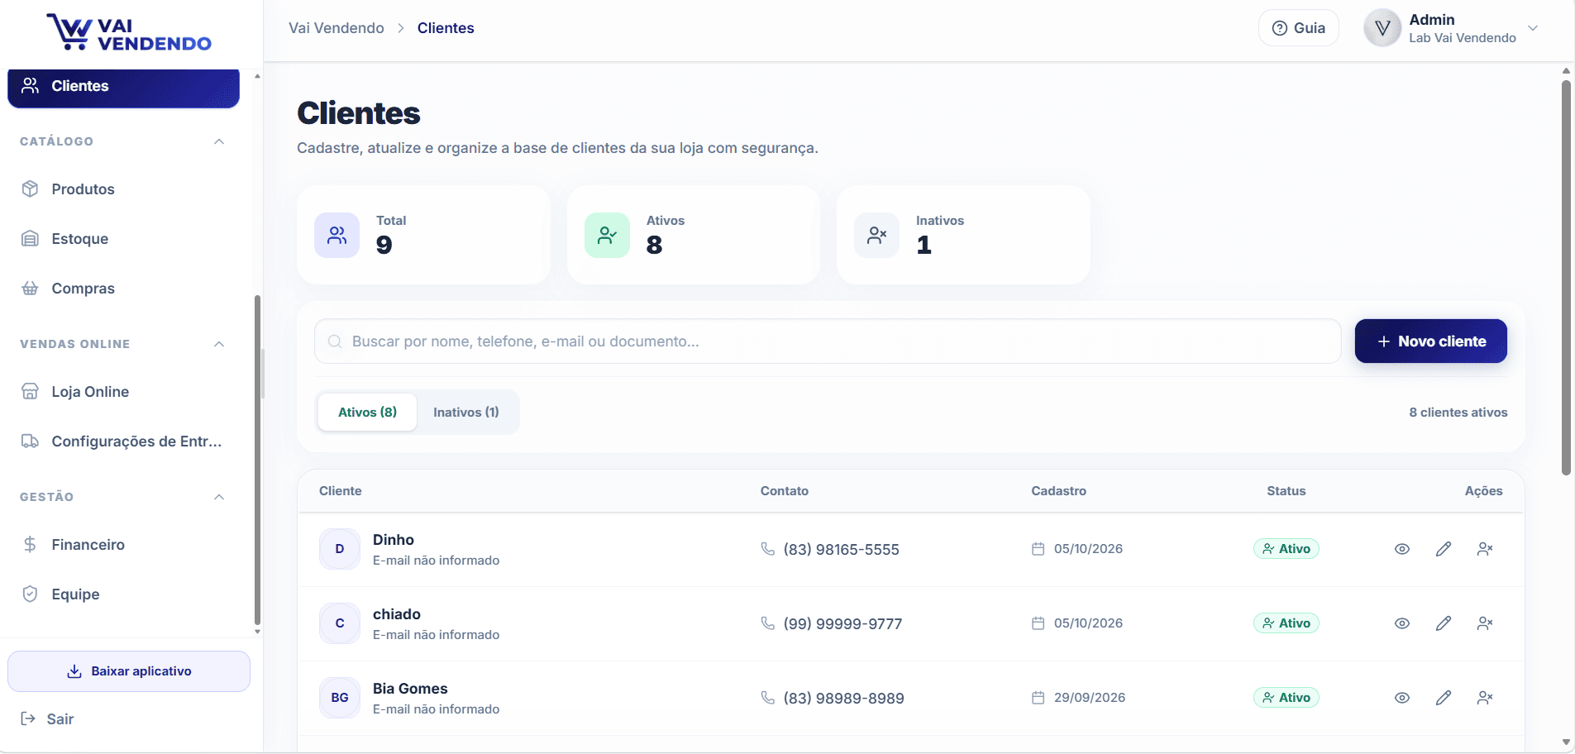Select the Clientes sidebar item
Screen dimensions: 1575x754
pyautogui.click(x=123, y=87)
